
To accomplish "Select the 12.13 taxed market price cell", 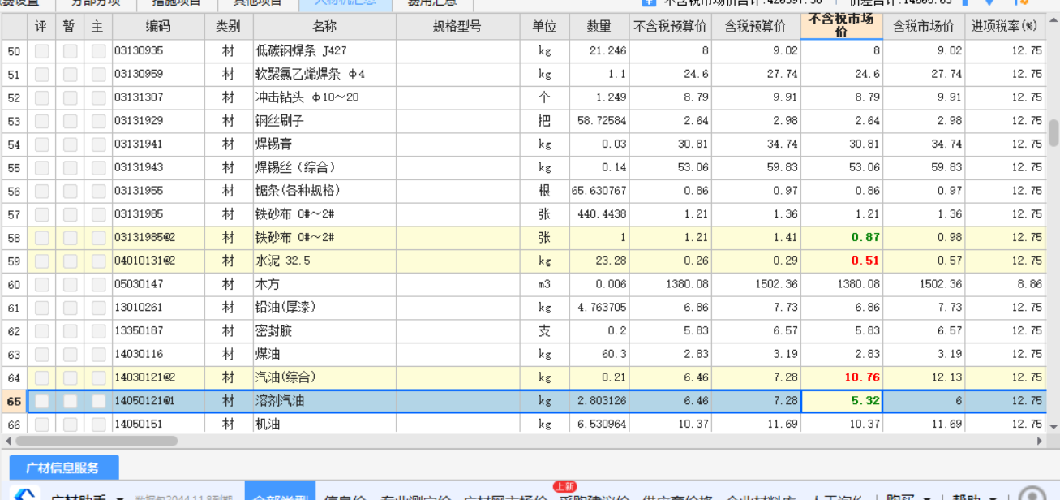I will 923,377.
